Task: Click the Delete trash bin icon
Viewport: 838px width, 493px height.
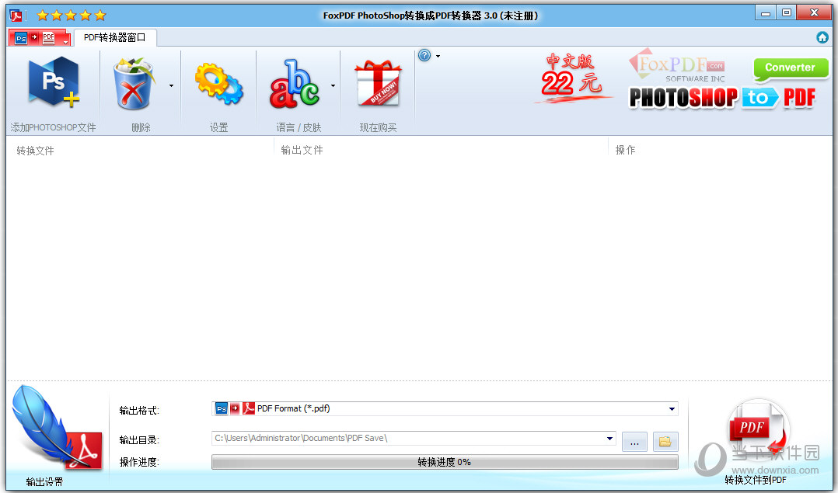Action: [x=134, y=85]
